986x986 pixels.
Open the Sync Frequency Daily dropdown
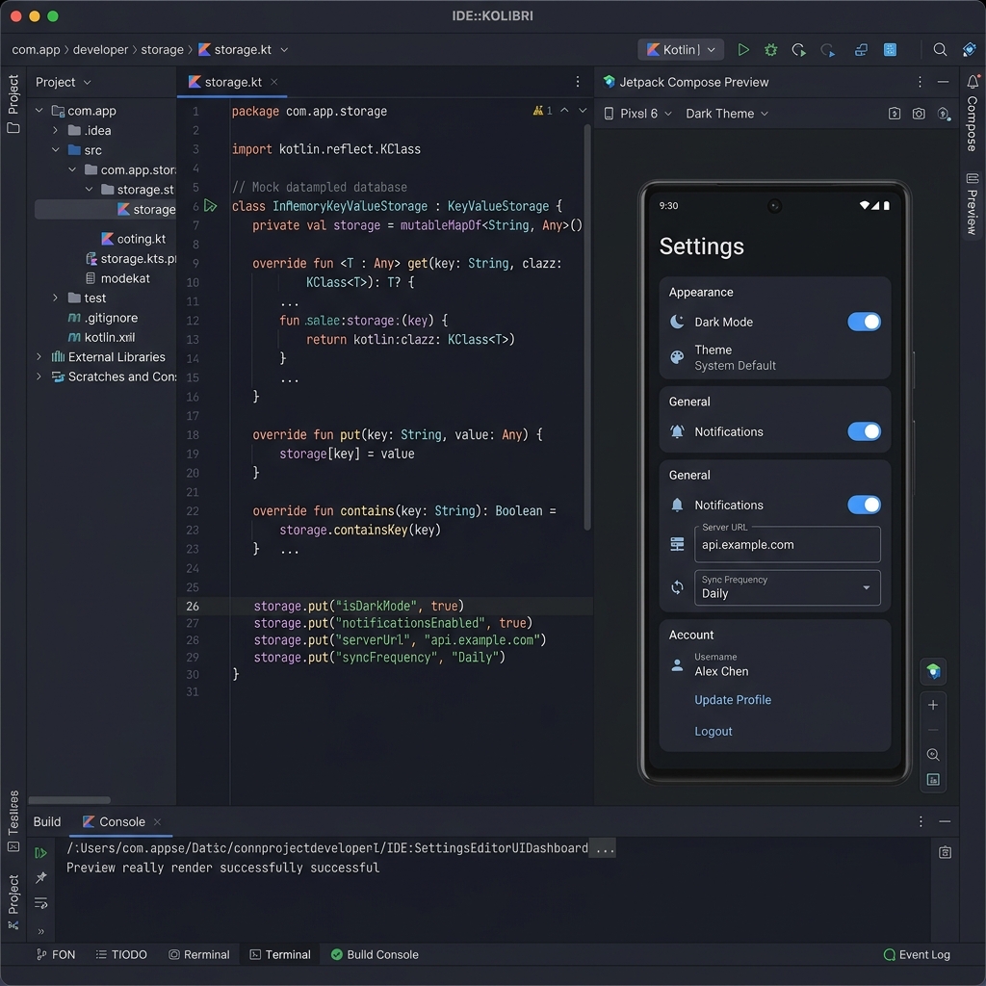[x=787, y=587]
